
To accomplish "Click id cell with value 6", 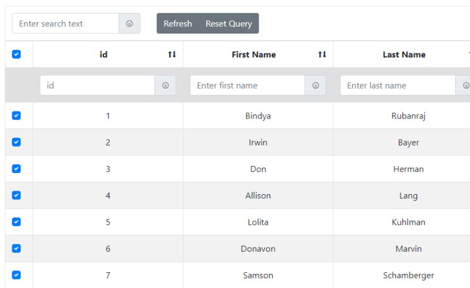I will coord(108,249).
